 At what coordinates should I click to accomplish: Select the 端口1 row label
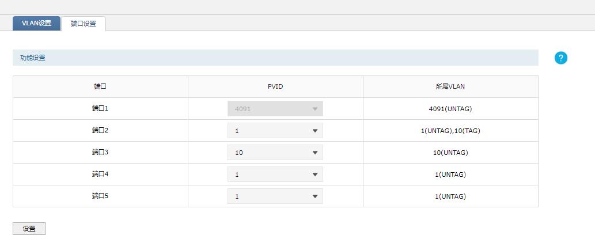tap(100, 108)
